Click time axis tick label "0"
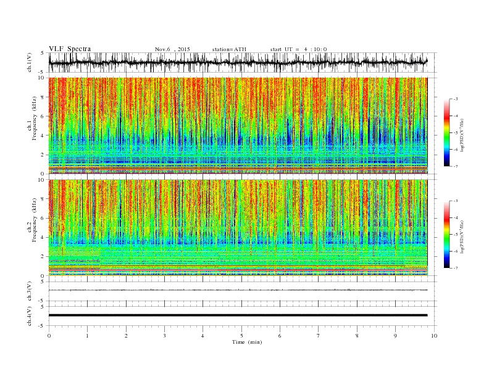Screen dimensions: 489x377 49,336
